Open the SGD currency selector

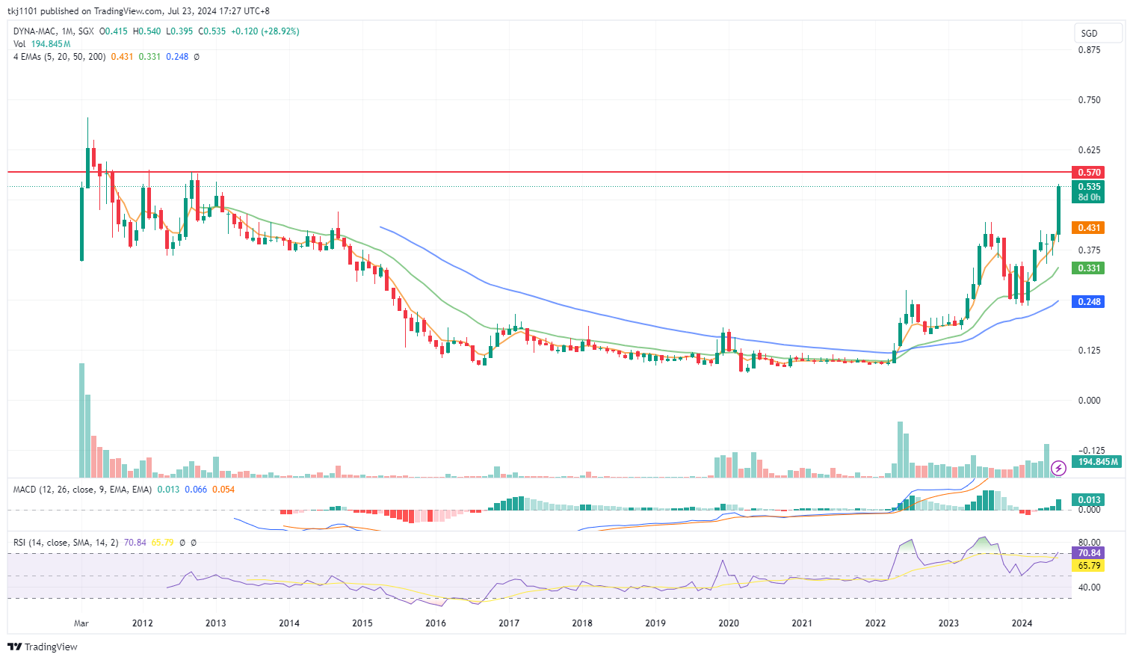[x=1097, y=33]
